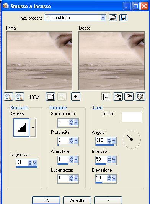
Task: Select the pan navigate arrows icon
Action: coord(76,97)
